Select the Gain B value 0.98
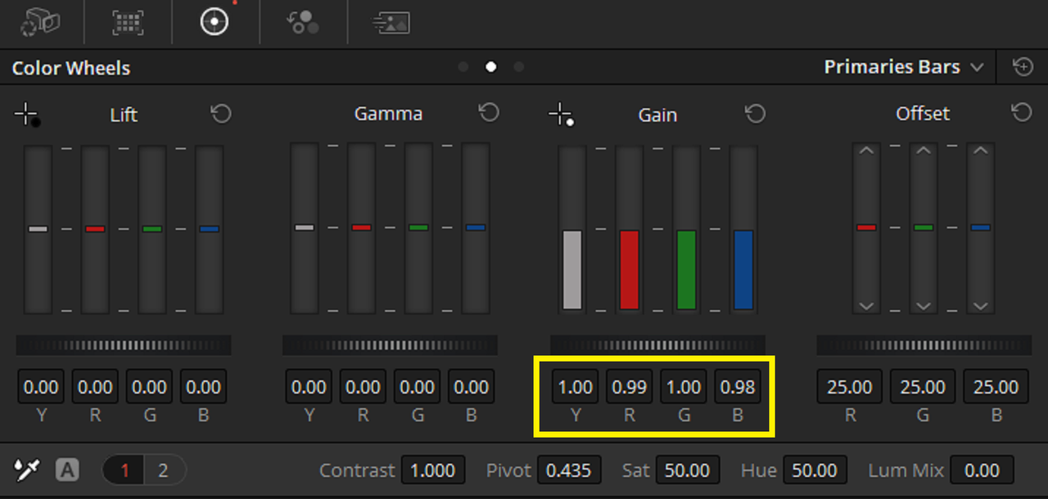This screenshot has width=1048, height=499. click(738, 387)
